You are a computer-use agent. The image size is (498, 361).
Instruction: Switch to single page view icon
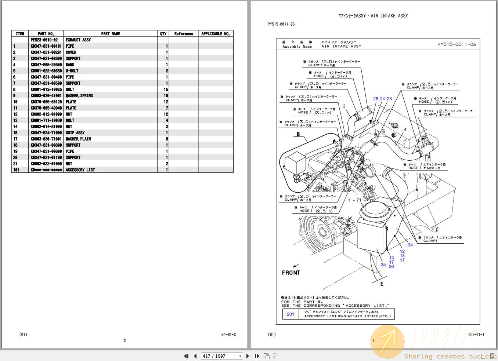click(484, 356)
